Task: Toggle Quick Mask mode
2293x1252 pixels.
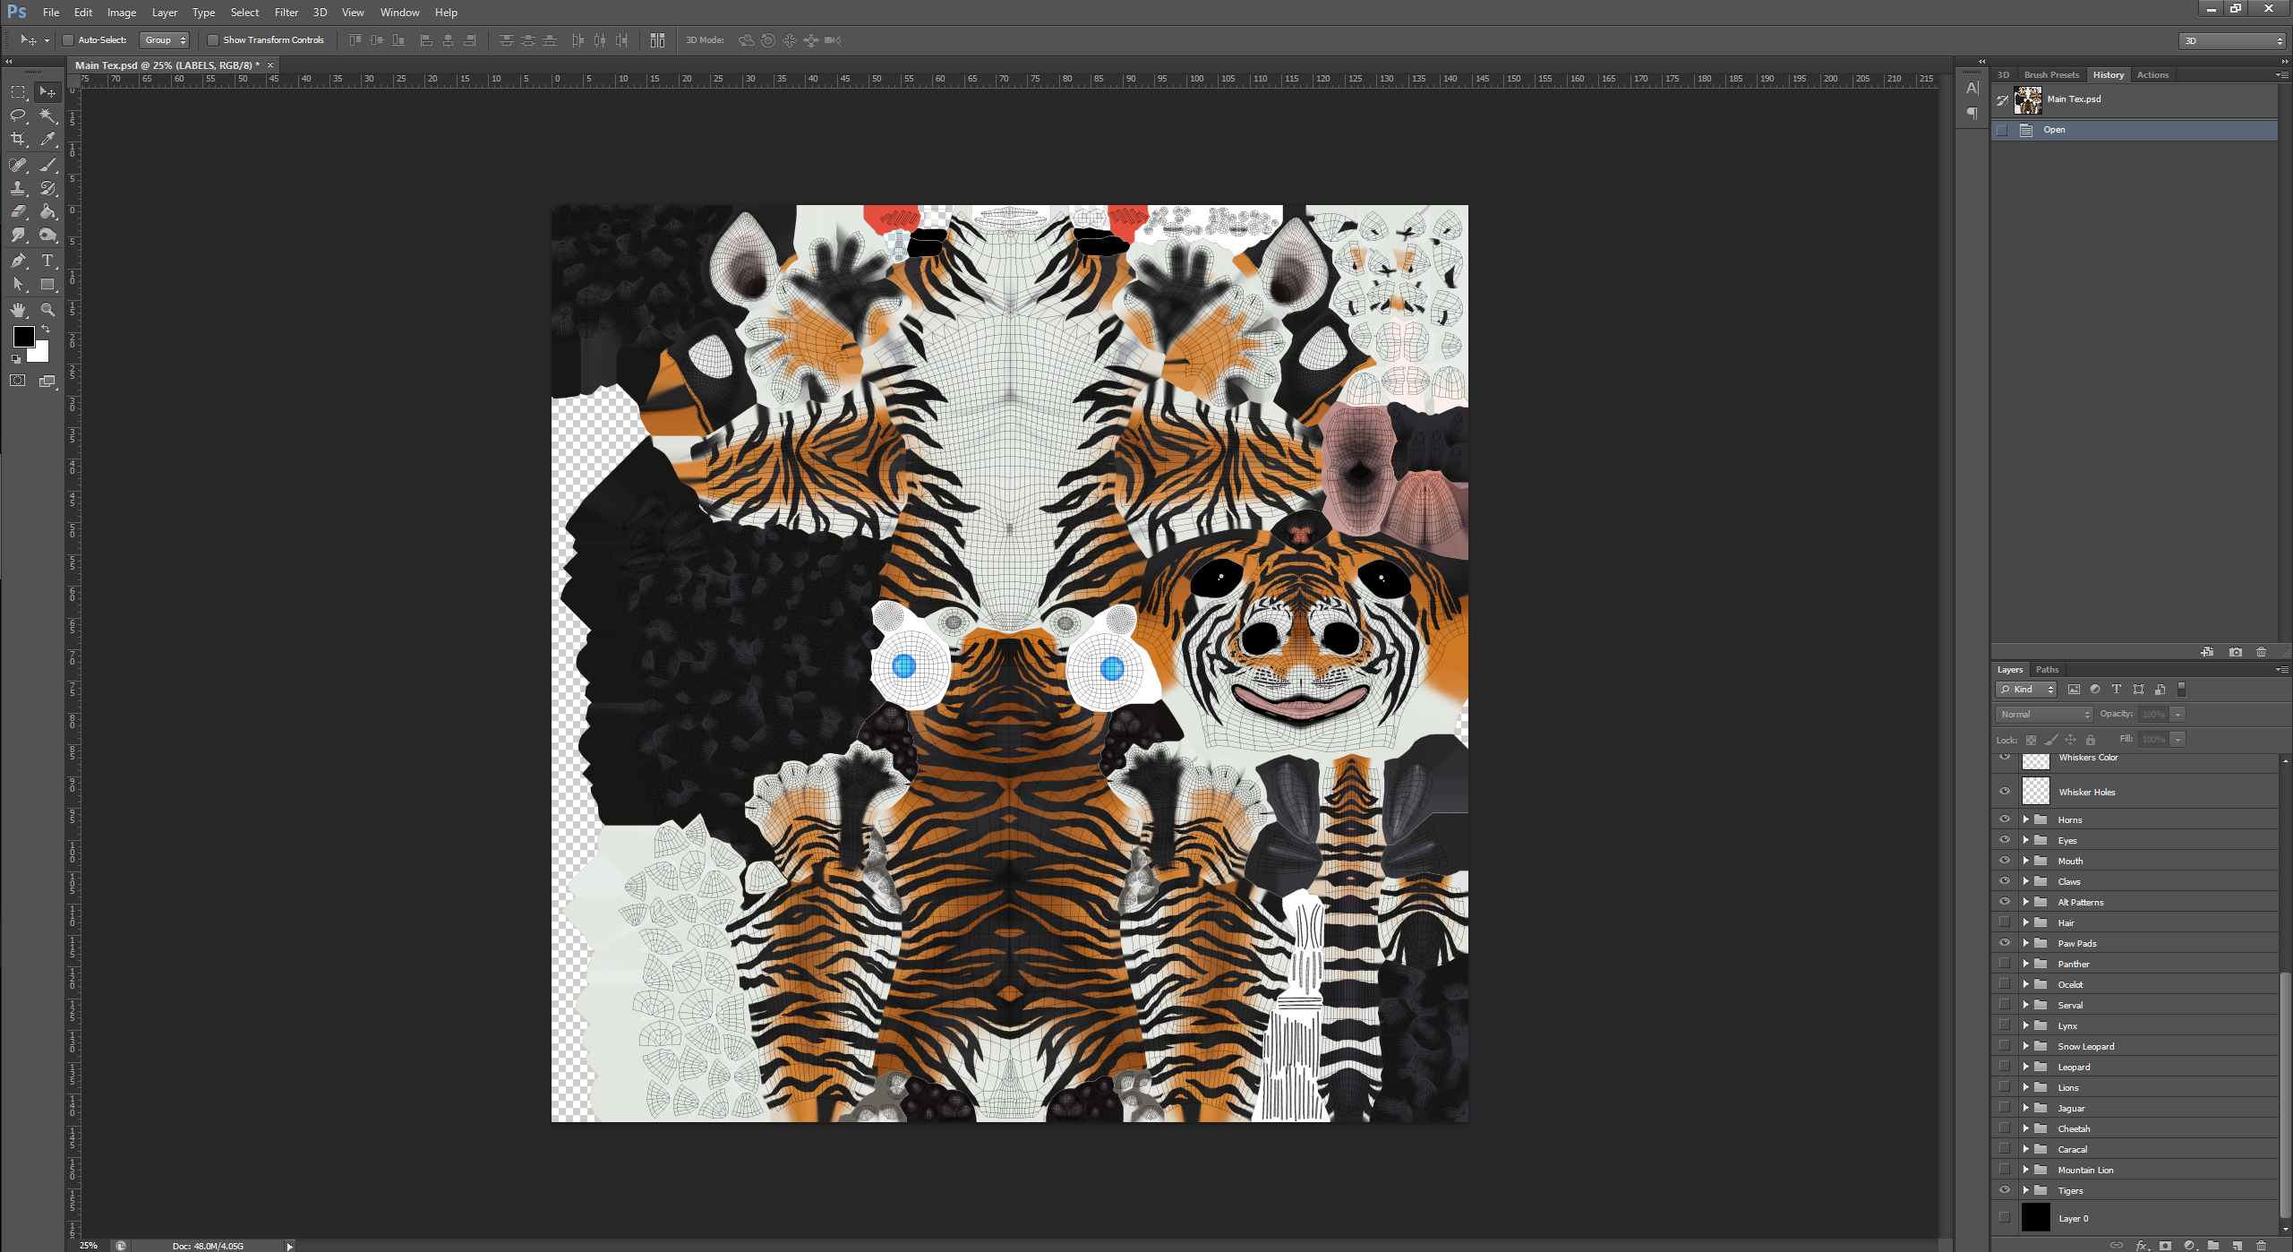Action: click(18, 381)
